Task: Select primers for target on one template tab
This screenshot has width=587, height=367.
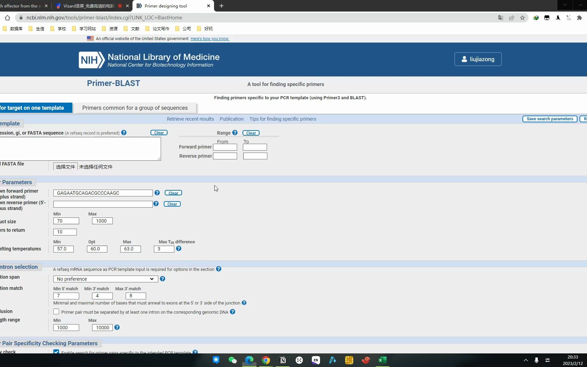Action: coord(35,108)
